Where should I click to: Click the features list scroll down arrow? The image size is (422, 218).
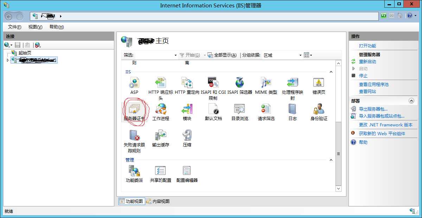(338, 189)
